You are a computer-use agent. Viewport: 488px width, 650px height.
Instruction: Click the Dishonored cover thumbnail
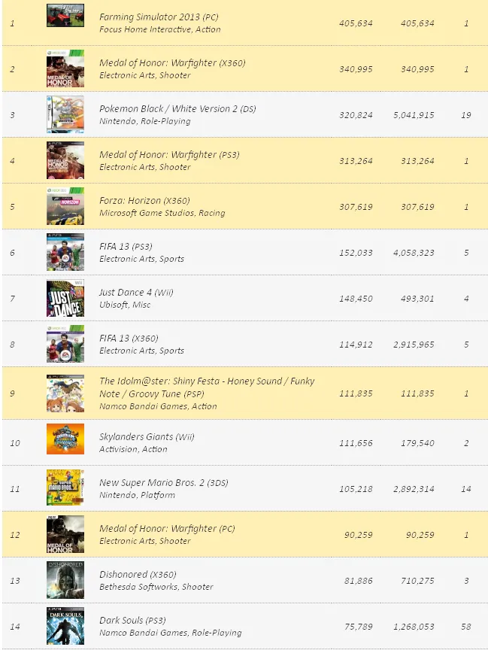click(65, 580)
